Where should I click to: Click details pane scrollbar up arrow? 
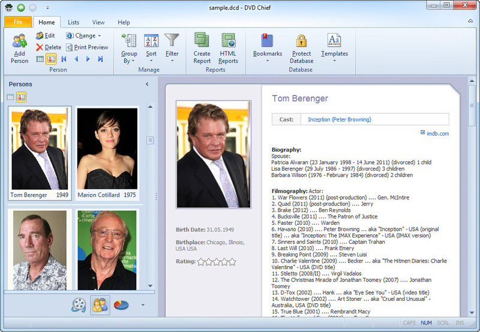[x=472, y=81]
